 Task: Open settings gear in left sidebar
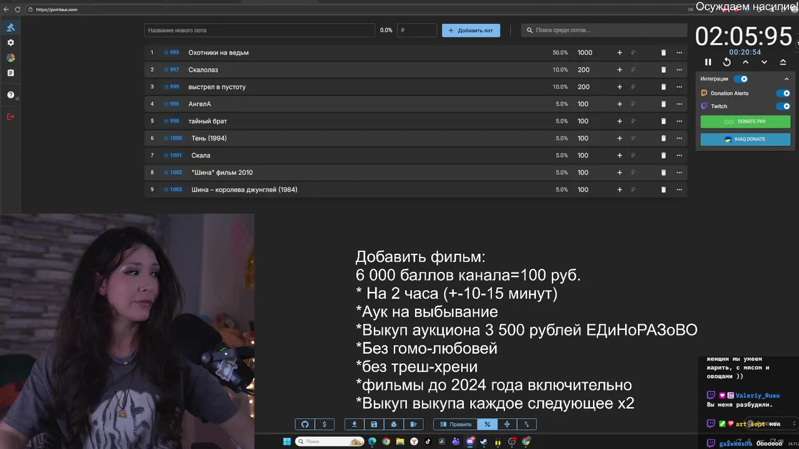tap(11, 42)
